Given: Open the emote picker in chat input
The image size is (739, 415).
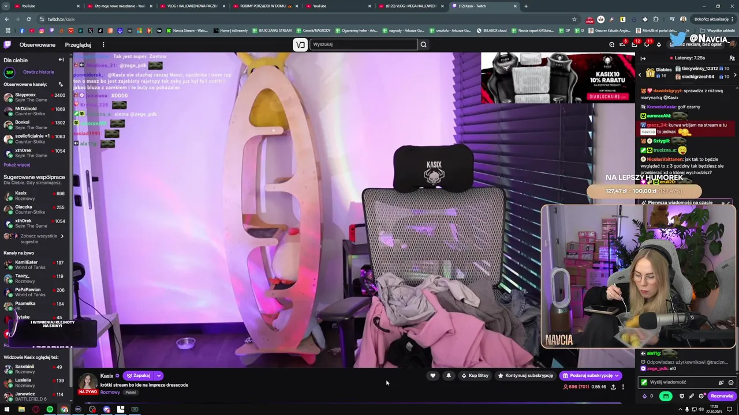Looking at the screenshot, I should pyautogui.click(x=731, y=382).
